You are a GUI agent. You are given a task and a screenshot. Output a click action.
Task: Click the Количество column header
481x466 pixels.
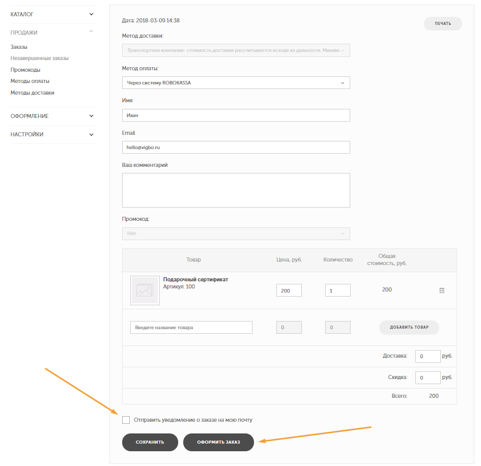pyautogui.click(x=338, y=259)
